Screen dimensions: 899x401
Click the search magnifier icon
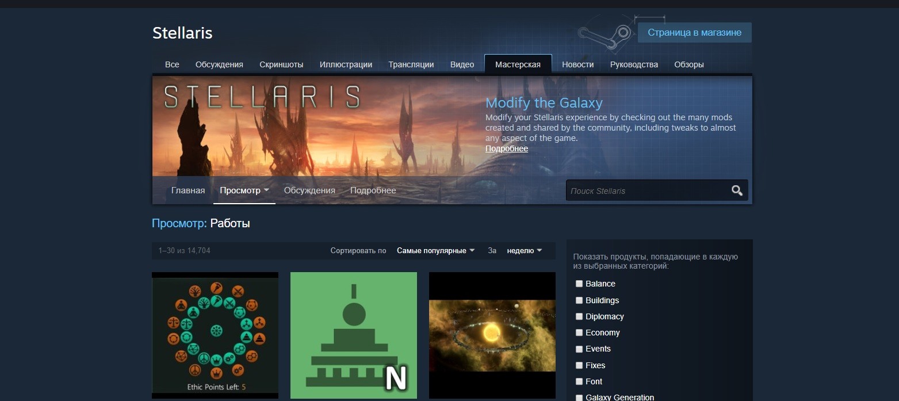pyautogui.click(x=737, y=190)
